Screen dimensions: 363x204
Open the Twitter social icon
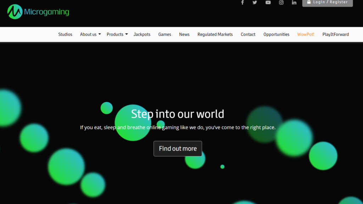tap(255, 2)
